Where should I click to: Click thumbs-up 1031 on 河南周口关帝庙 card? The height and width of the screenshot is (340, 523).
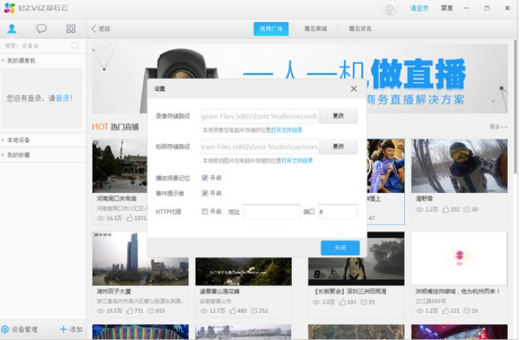[x=130, y=218]
